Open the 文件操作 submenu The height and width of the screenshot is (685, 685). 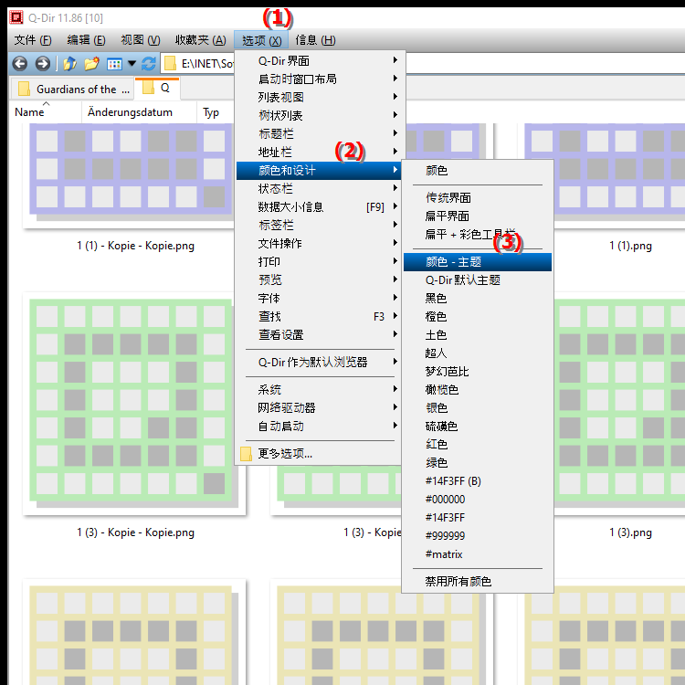(x=319, y=243)
